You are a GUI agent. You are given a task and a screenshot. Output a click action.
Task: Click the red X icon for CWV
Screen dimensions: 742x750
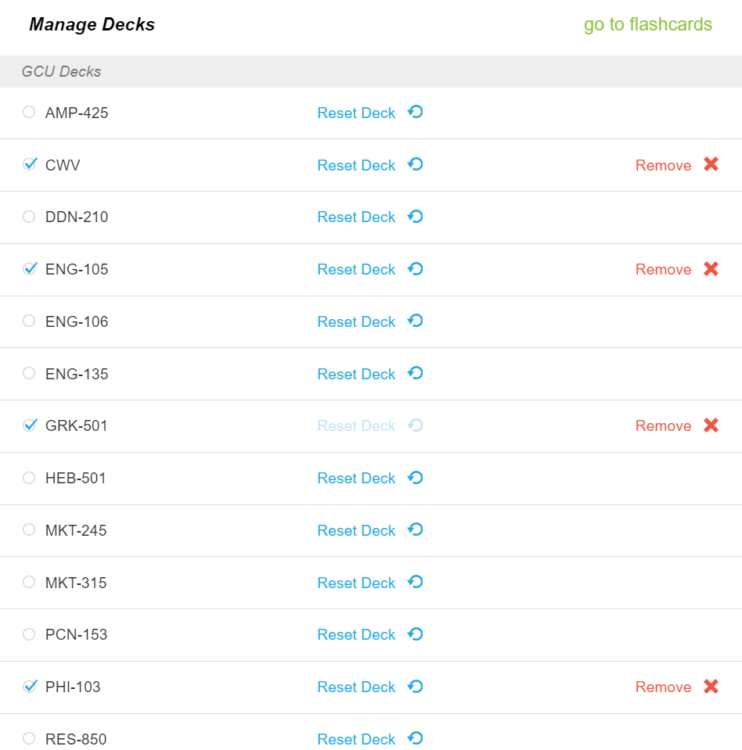(x=711, y=164)
